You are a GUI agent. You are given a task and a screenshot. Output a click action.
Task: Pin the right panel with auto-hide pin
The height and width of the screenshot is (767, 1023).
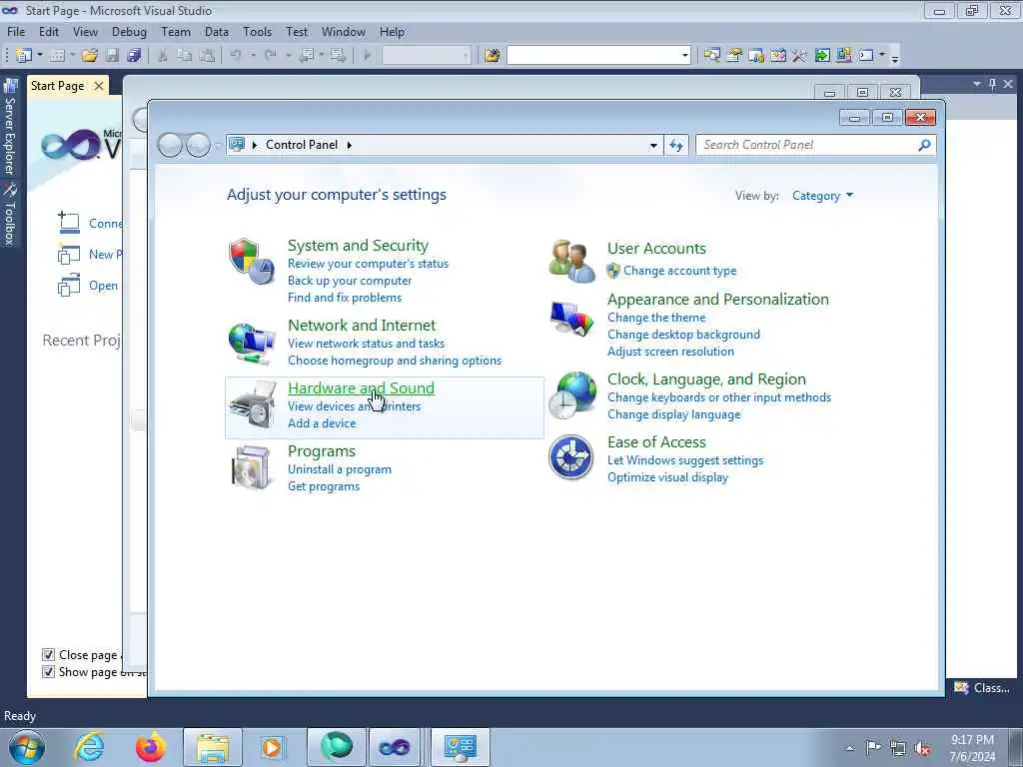(992, 84)
